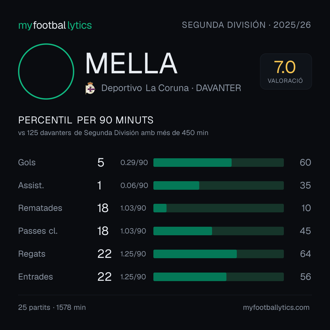Click the Deportivo La Coruna club crest
330x330 pixels.
coord(90,88)
